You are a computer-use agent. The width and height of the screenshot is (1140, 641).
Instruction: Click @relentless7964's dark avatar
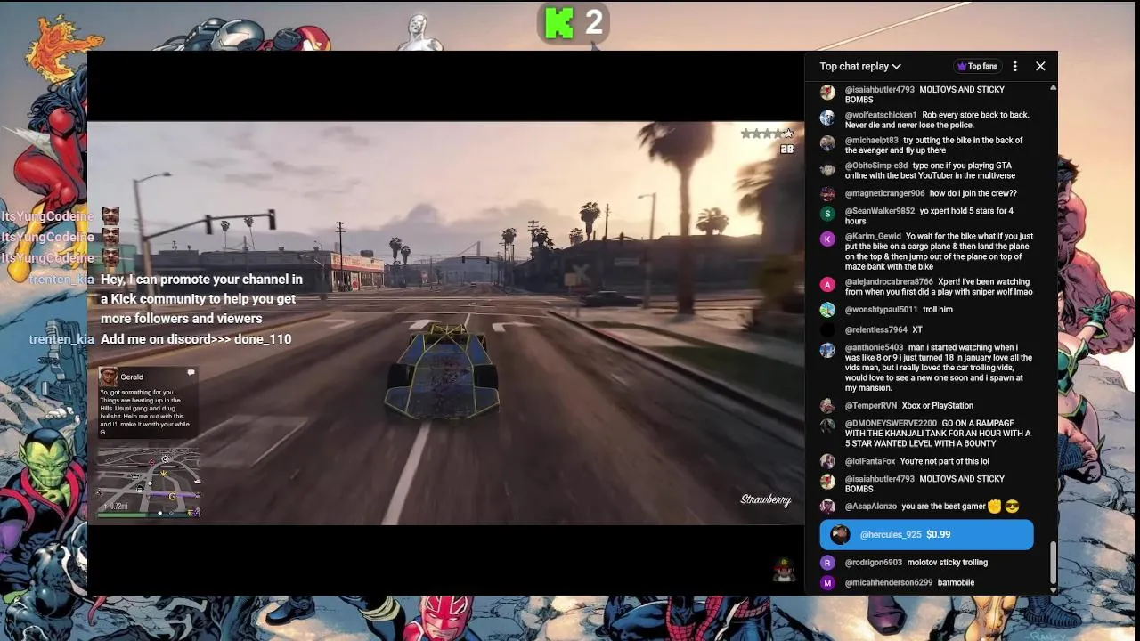click(827, 330)
